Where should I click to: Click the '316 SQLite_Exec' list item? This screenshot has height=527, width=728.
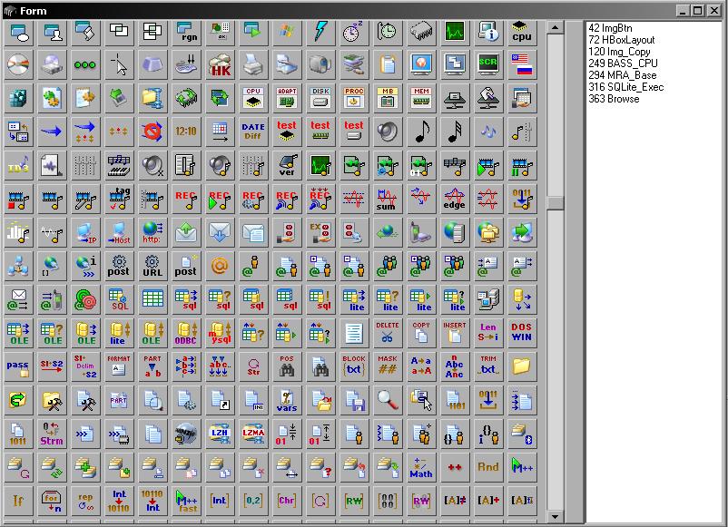(625, 87)
